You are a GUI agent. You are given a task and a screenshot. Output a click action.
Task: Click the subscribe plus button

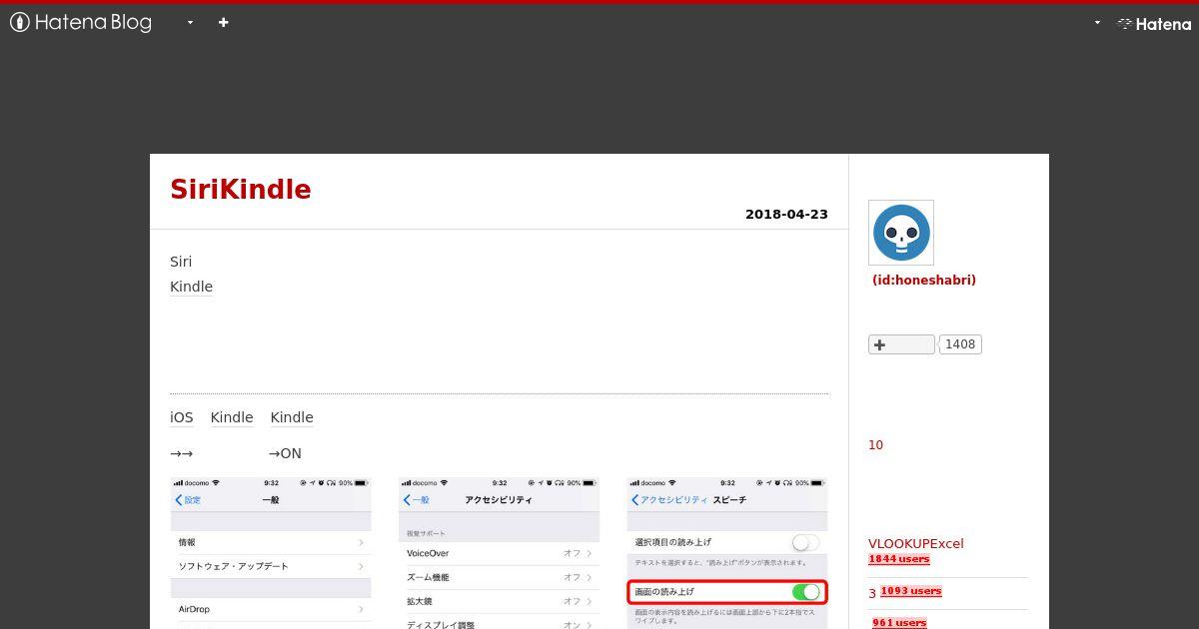click(x=901, y=344)
